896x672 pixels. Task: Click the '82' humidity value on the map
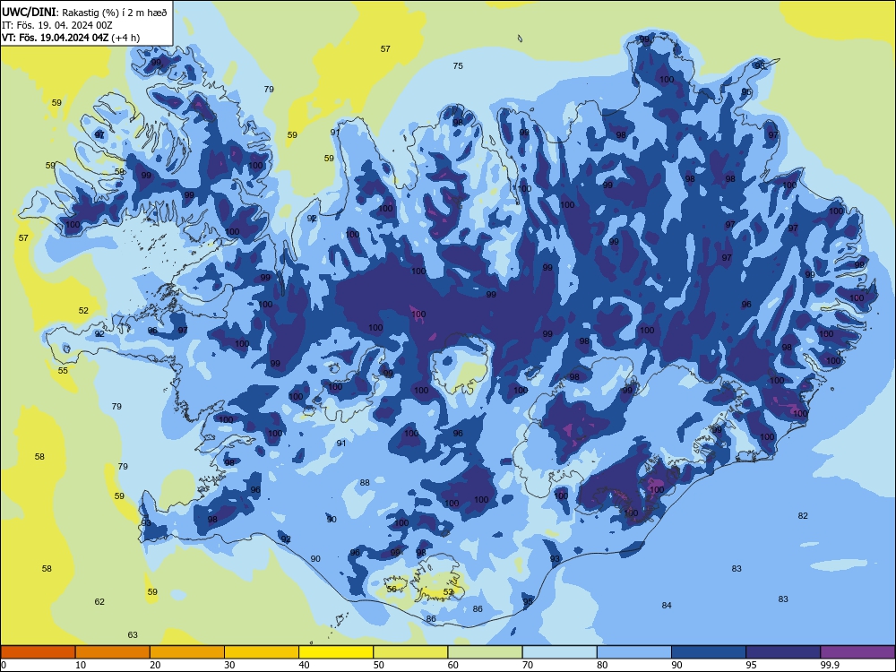pos(803,515)
